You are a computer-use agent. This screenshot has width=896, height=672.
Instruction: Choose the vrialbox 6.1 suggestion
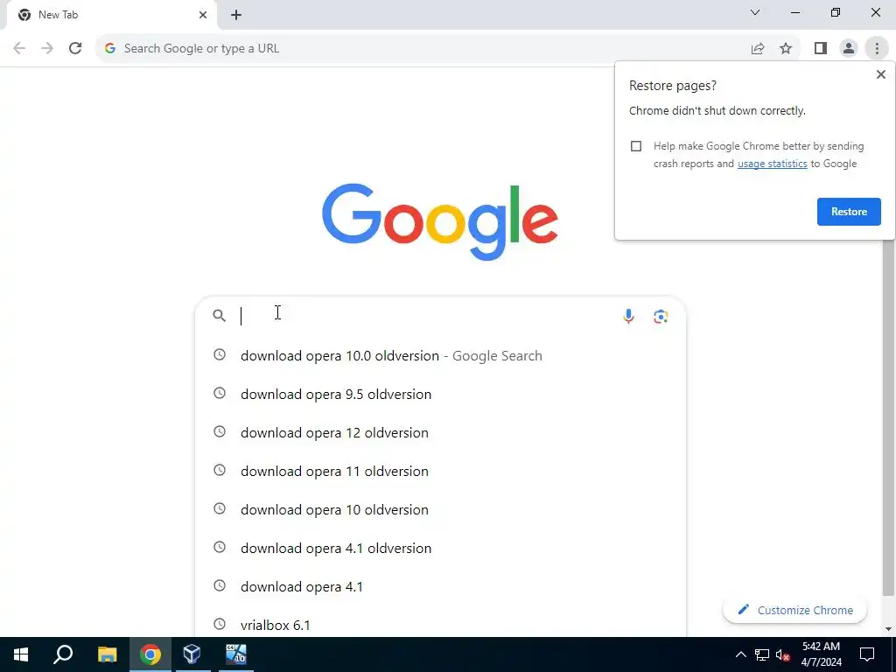coord(440,625)
